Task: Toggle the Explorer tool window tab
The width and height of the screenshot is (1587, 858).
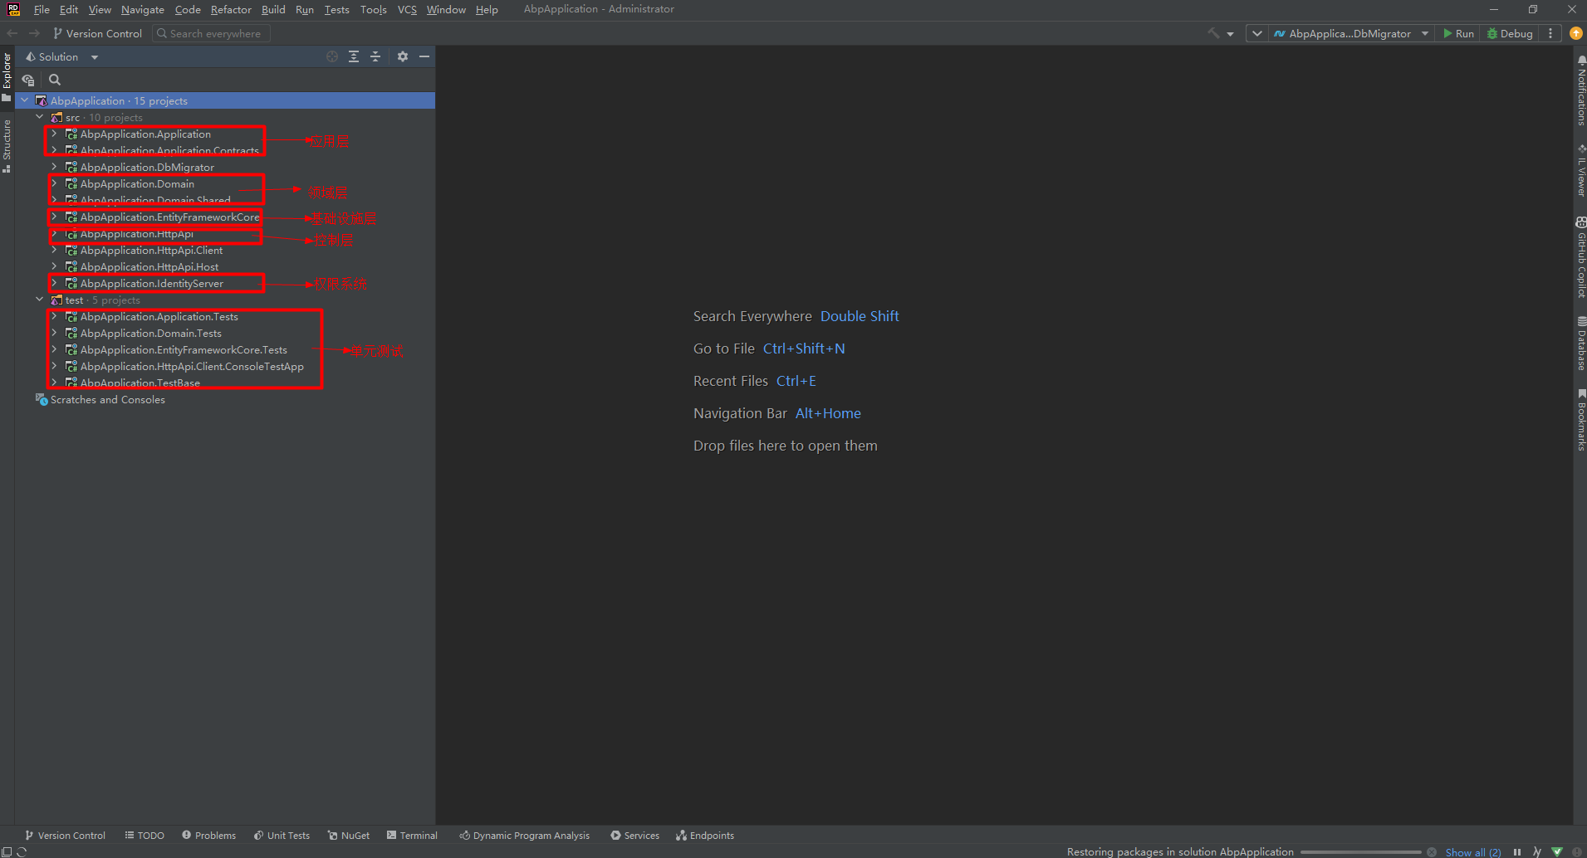Action: (x=7, y=76)
